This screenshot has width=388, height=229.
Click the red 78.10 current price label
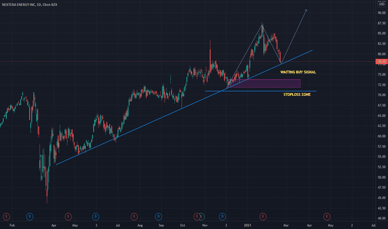tap(382, 62)
